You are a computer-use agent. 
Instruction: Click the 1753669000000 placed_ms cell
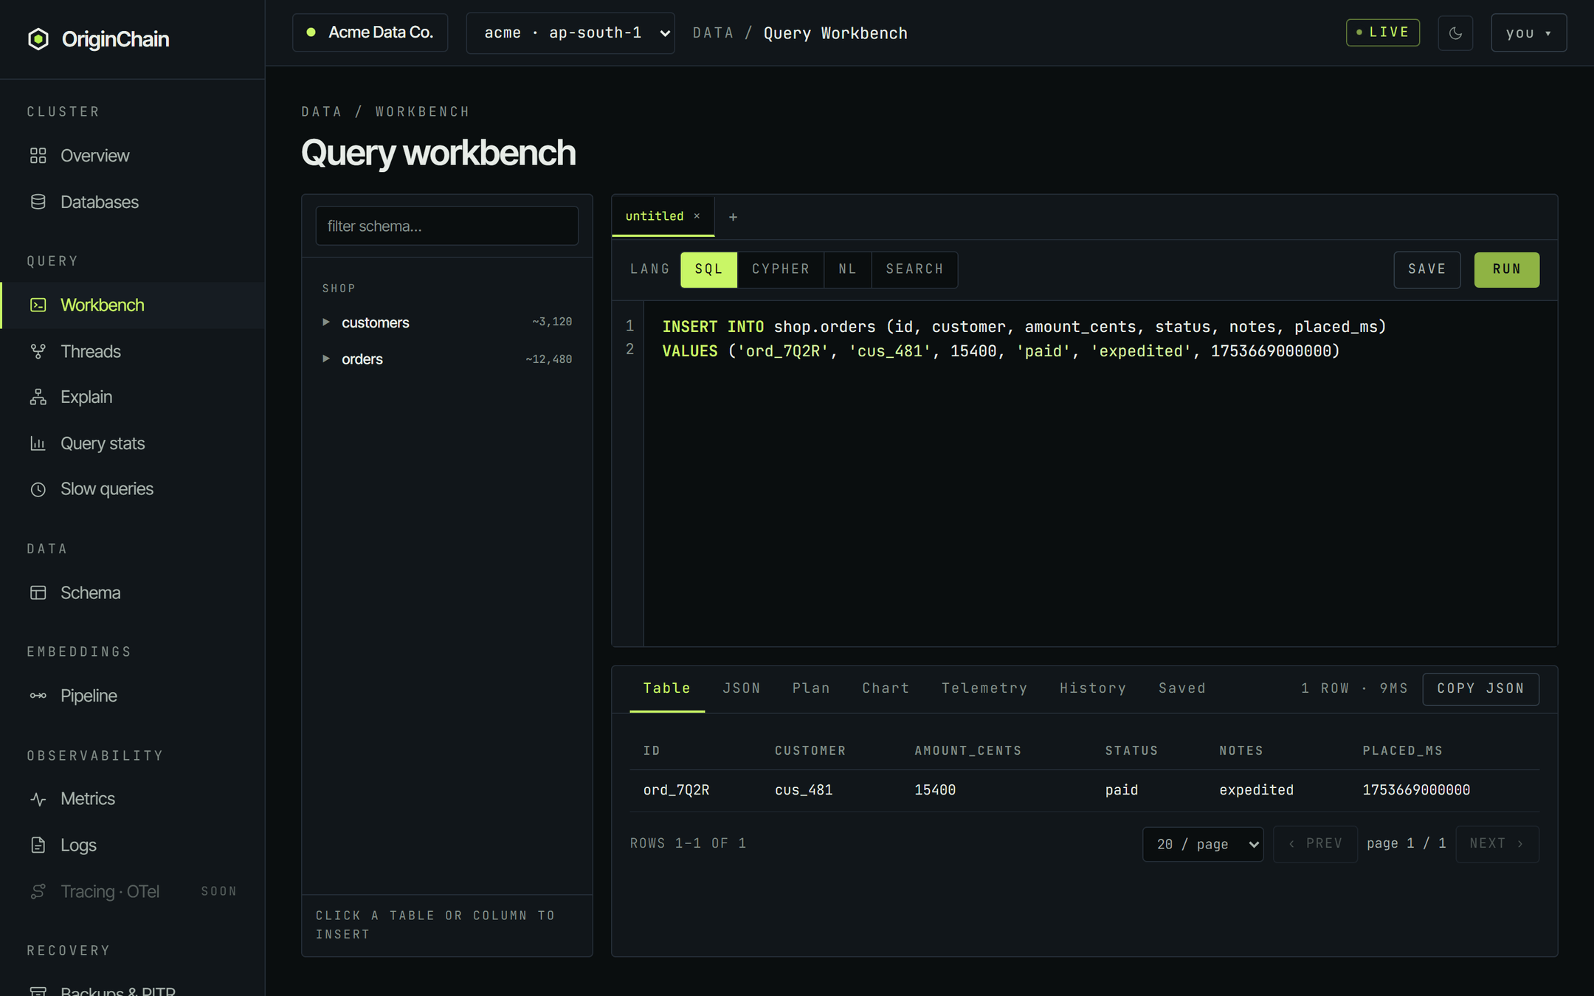tap(1416, 790)
